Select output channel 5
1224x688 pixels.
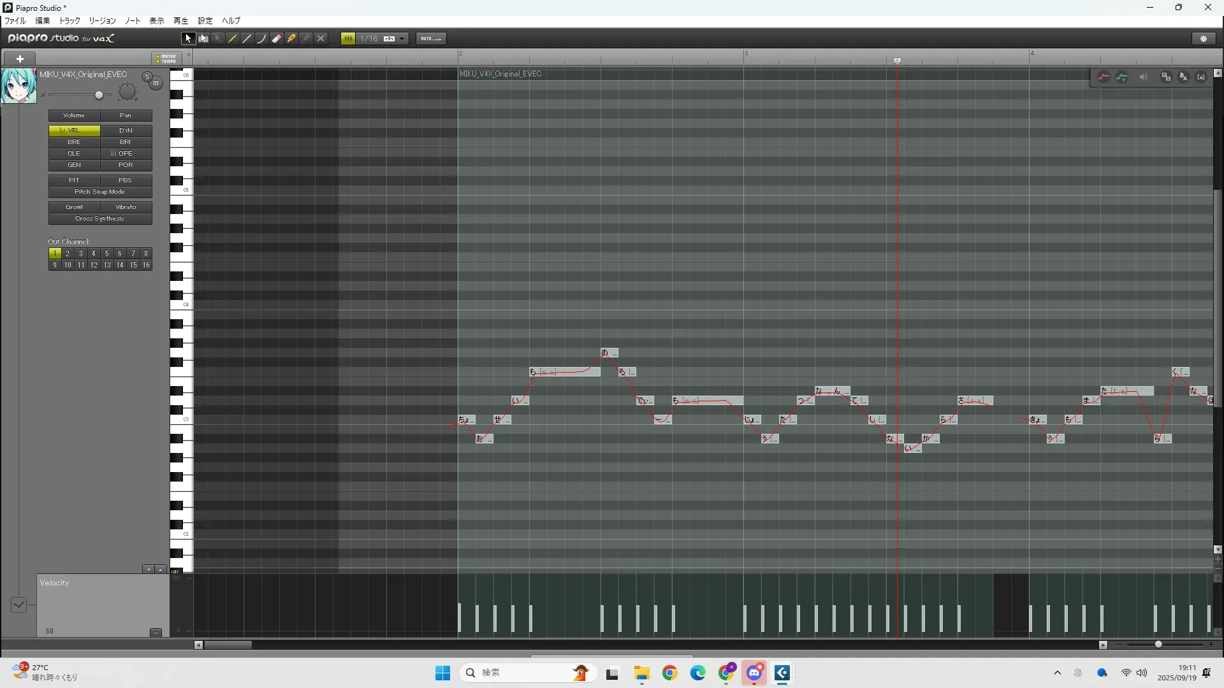(x=106, y=254)
